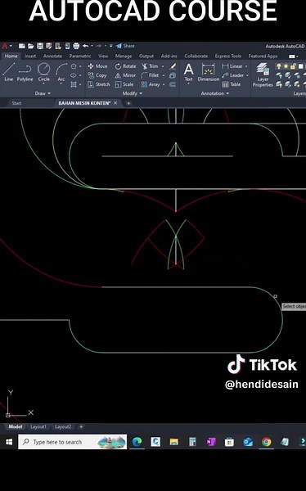
Task: Open the Windows Start menu
Action: coord(9,442)
